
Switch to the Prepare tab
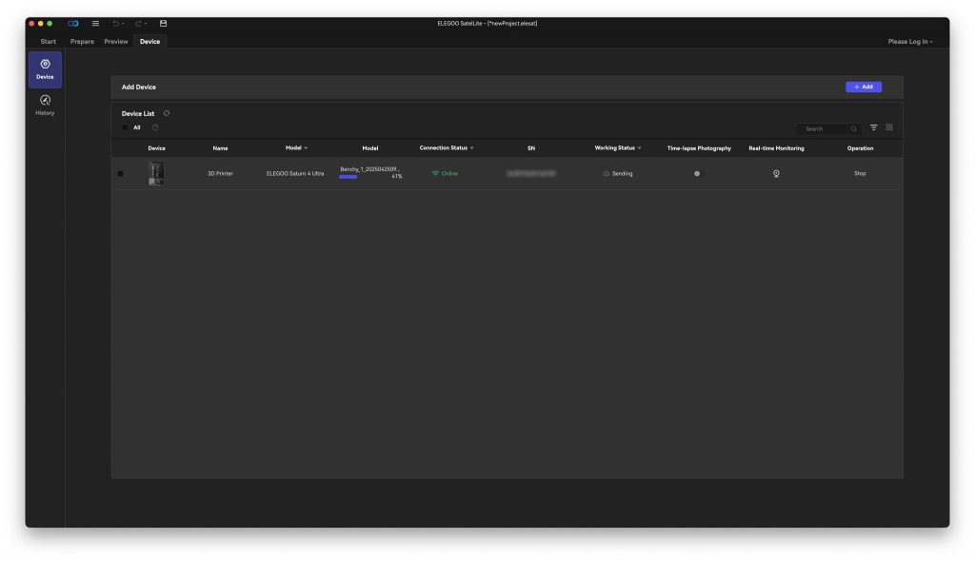click(x=82, y=42)
